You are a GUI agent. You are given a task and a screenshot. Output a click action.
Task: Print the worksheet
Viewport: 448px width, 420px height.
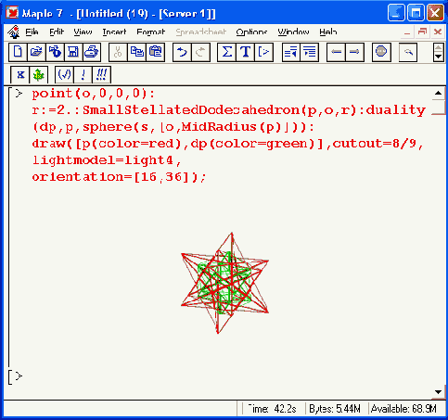click(92, 52)
